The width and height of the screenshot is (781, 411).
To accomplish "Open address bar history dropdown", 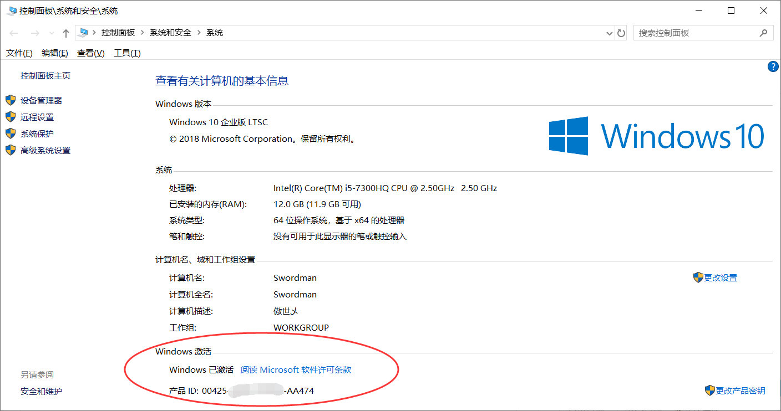I will coord(610,33).
